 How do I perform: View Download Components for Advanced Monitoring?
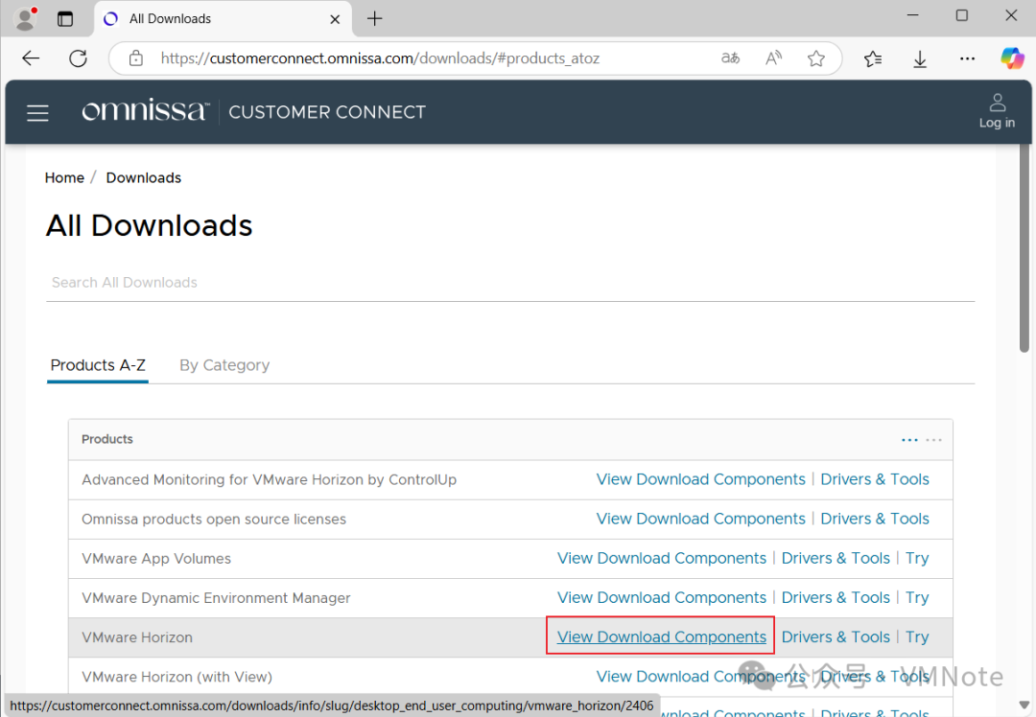point(700,479)
